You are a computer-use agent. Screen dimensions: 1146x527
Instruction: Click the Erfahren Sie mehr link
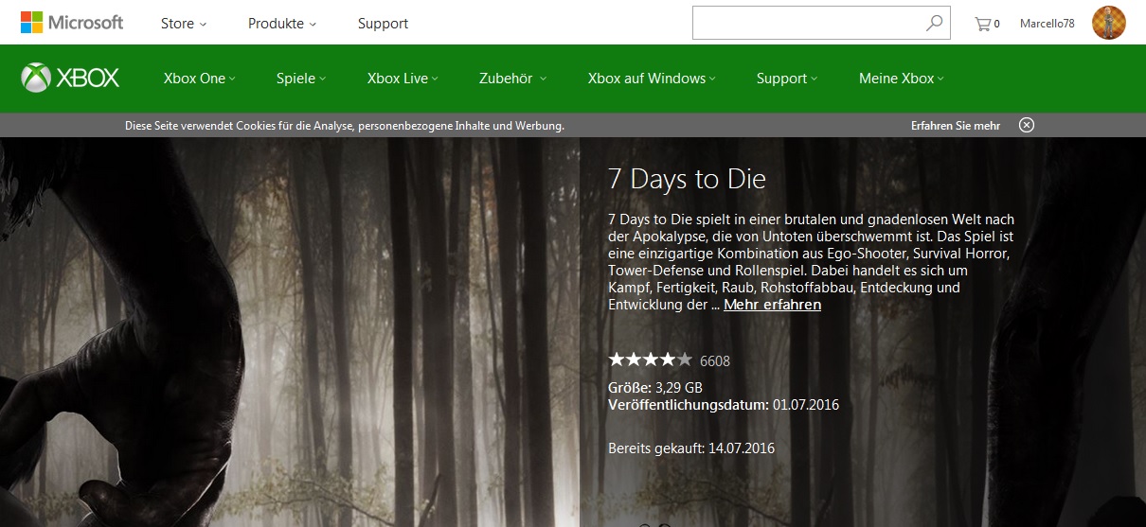pos(956,125)
